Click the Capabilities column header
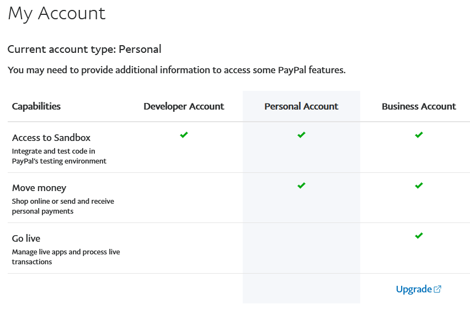Viewport: 470px width, 310px height. pyautogui.click(x=36, y=106)
